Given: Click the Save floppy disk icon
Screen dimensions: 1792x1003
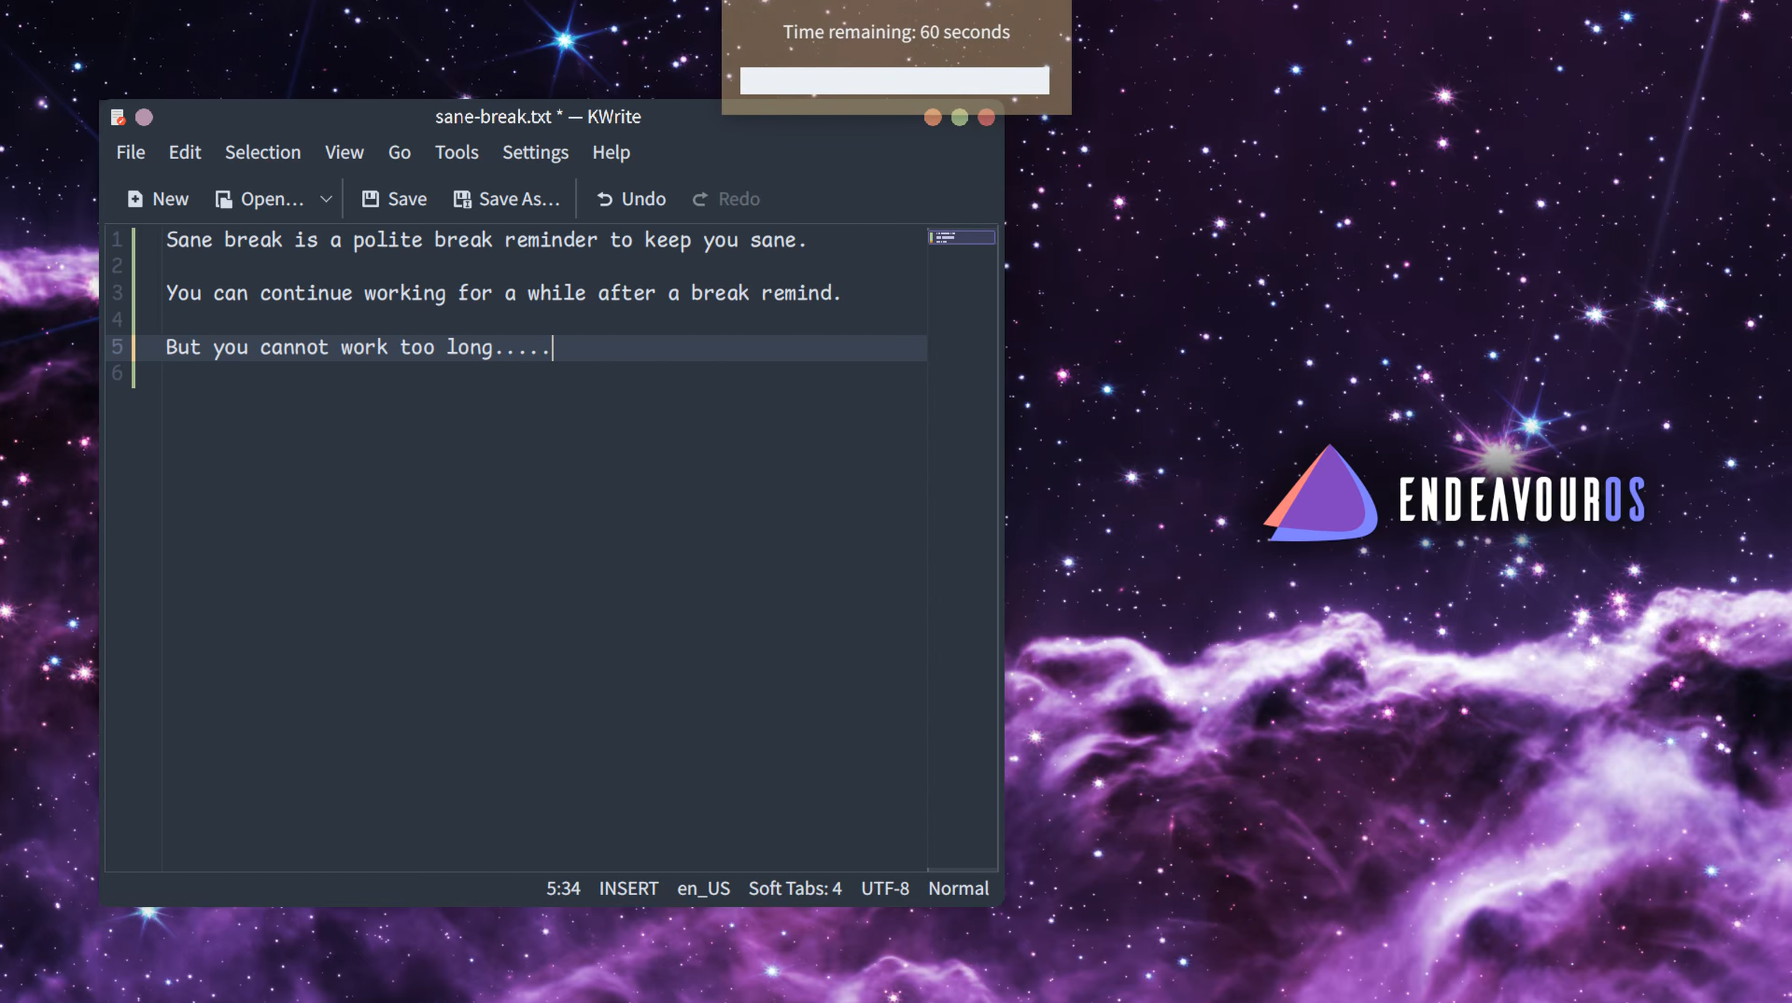Looking at the screenshot, I should pos(370,199).
